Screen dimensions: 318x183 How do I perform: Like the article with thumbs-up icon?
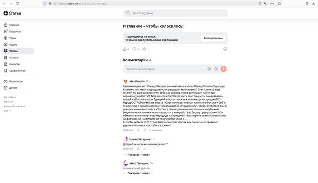click(125, 49)
